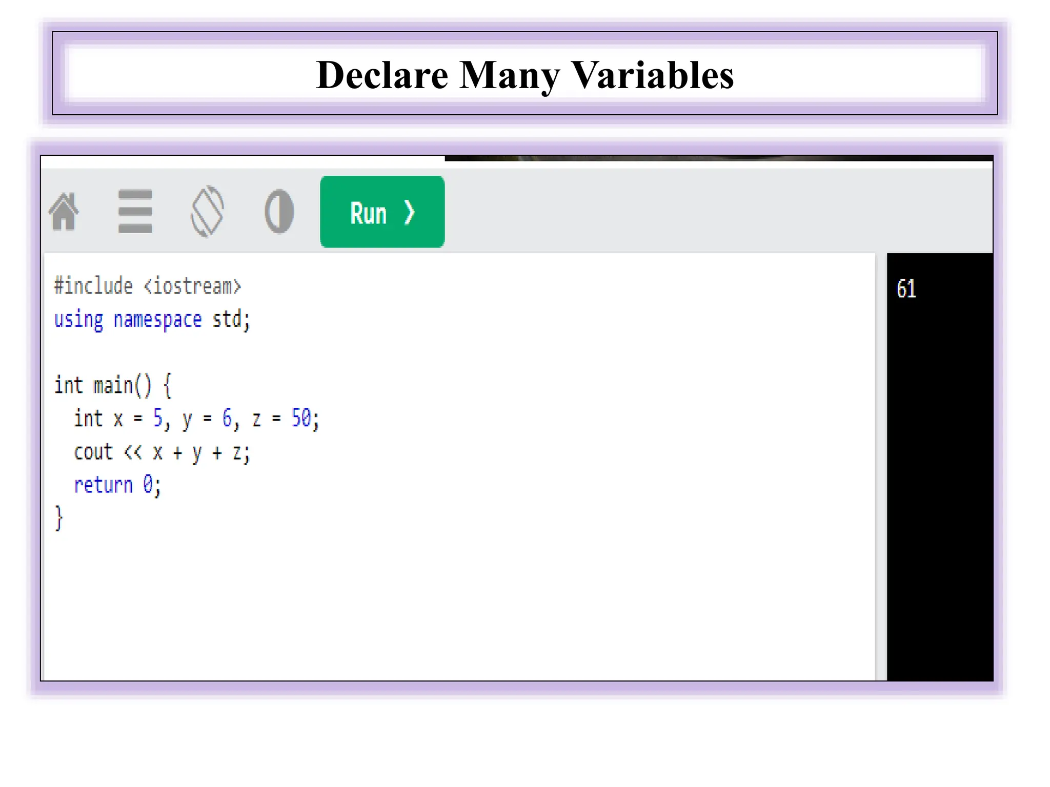Click the closing brace of main
The width and height of the screenshot is (1050, 787).
tap(59, 519)
